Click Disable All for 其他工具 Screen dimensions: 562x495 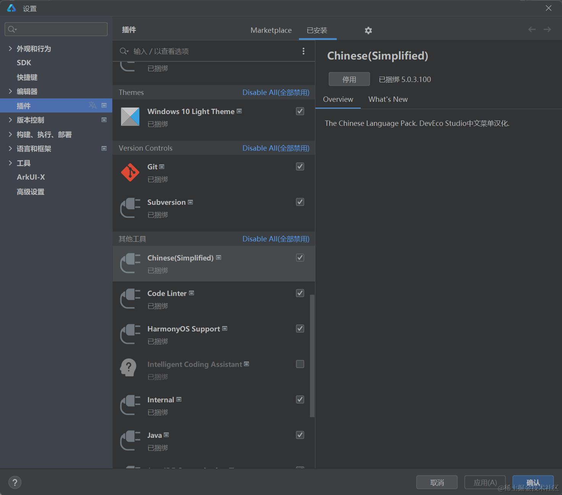(x=276, y=239)
